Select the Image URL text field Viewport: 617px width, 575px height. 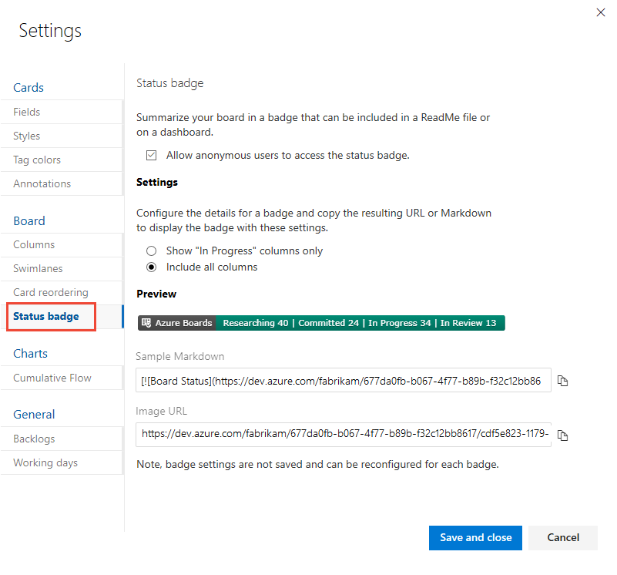(343, 435)
